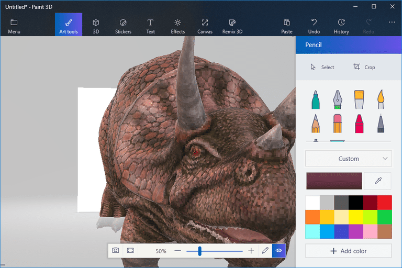Minimize the Paint 3D window
The height and width of the screenshot is (268, 402).
[x=355, y=7]
